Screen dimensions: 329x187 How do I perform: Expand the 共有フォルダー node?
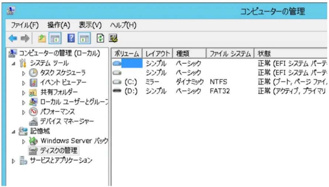pos(24,93)
